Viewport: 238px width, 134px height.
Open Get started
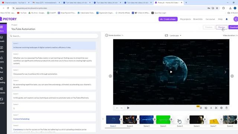point(210,19)
